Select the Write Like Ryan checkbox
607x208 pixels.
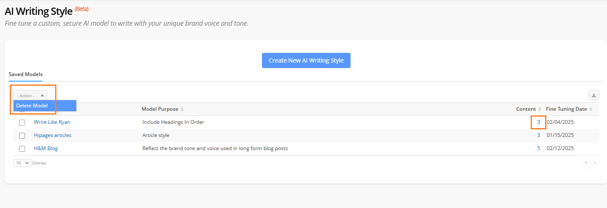(22, 123)
